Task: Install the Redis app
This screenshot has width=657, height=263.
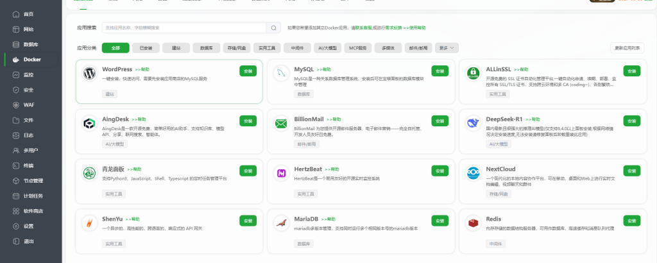Action: point(632,221)
